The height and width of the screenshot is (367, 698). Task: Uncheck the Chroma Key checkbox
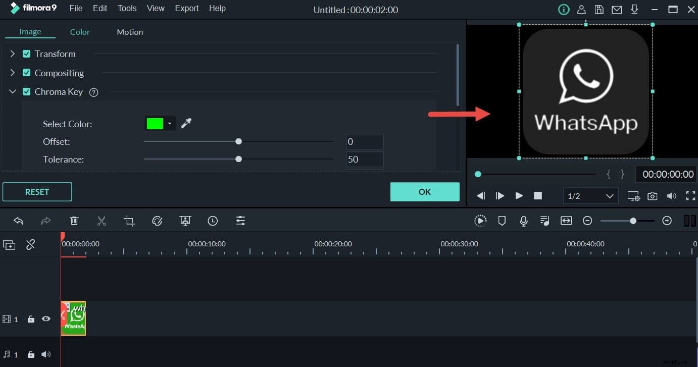[26, 91]
